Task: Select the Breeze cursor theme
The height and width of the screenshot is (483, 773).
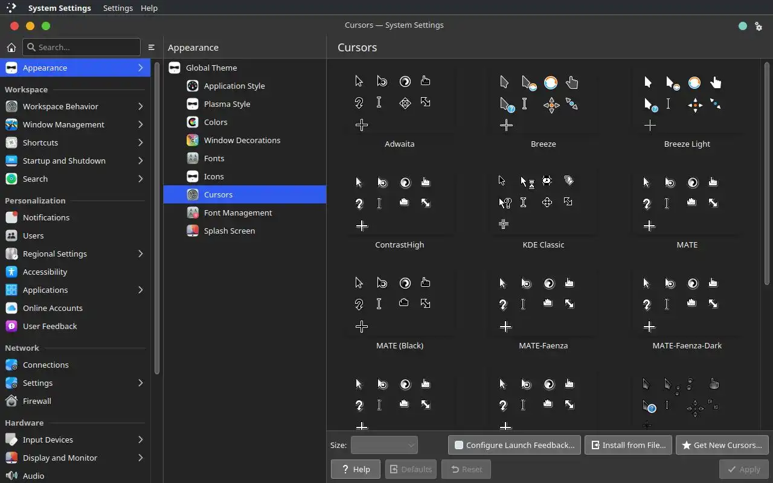Action: pyautogui.click(x=543, y=109)
